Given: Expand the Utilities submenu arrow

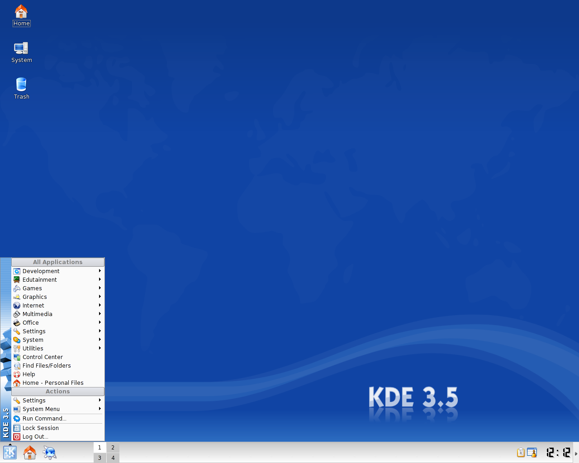Looking at the screenshot, I should pyautogui.click(x=100, y=348).
